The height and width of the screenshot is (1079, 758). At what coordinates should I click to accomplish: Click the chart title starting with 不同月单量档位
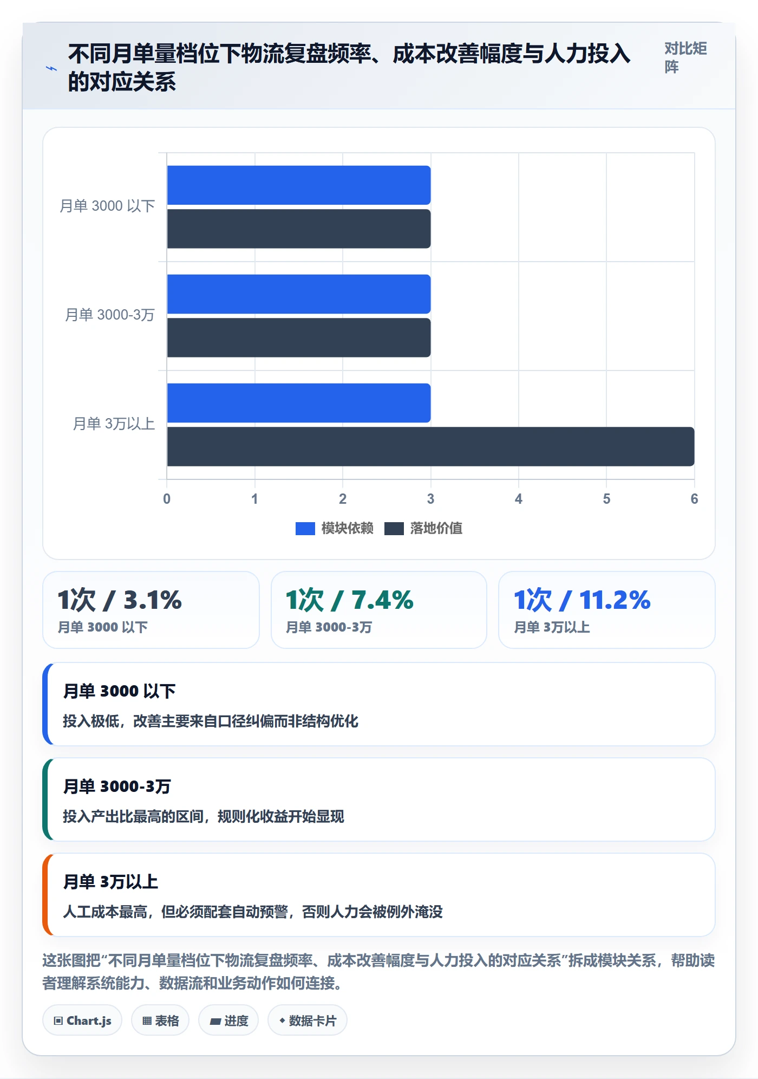click(x=349, y=68)
